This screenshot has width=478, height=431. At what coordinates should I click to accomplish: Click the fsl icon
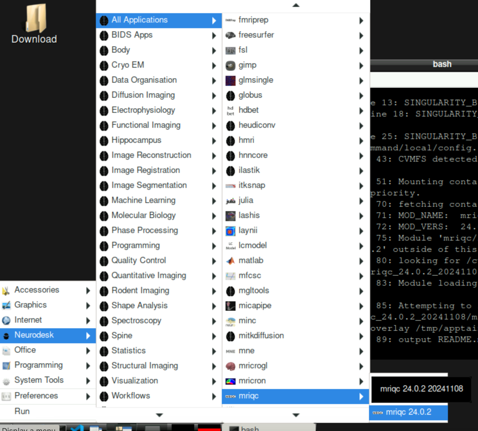tap(230, 50)
